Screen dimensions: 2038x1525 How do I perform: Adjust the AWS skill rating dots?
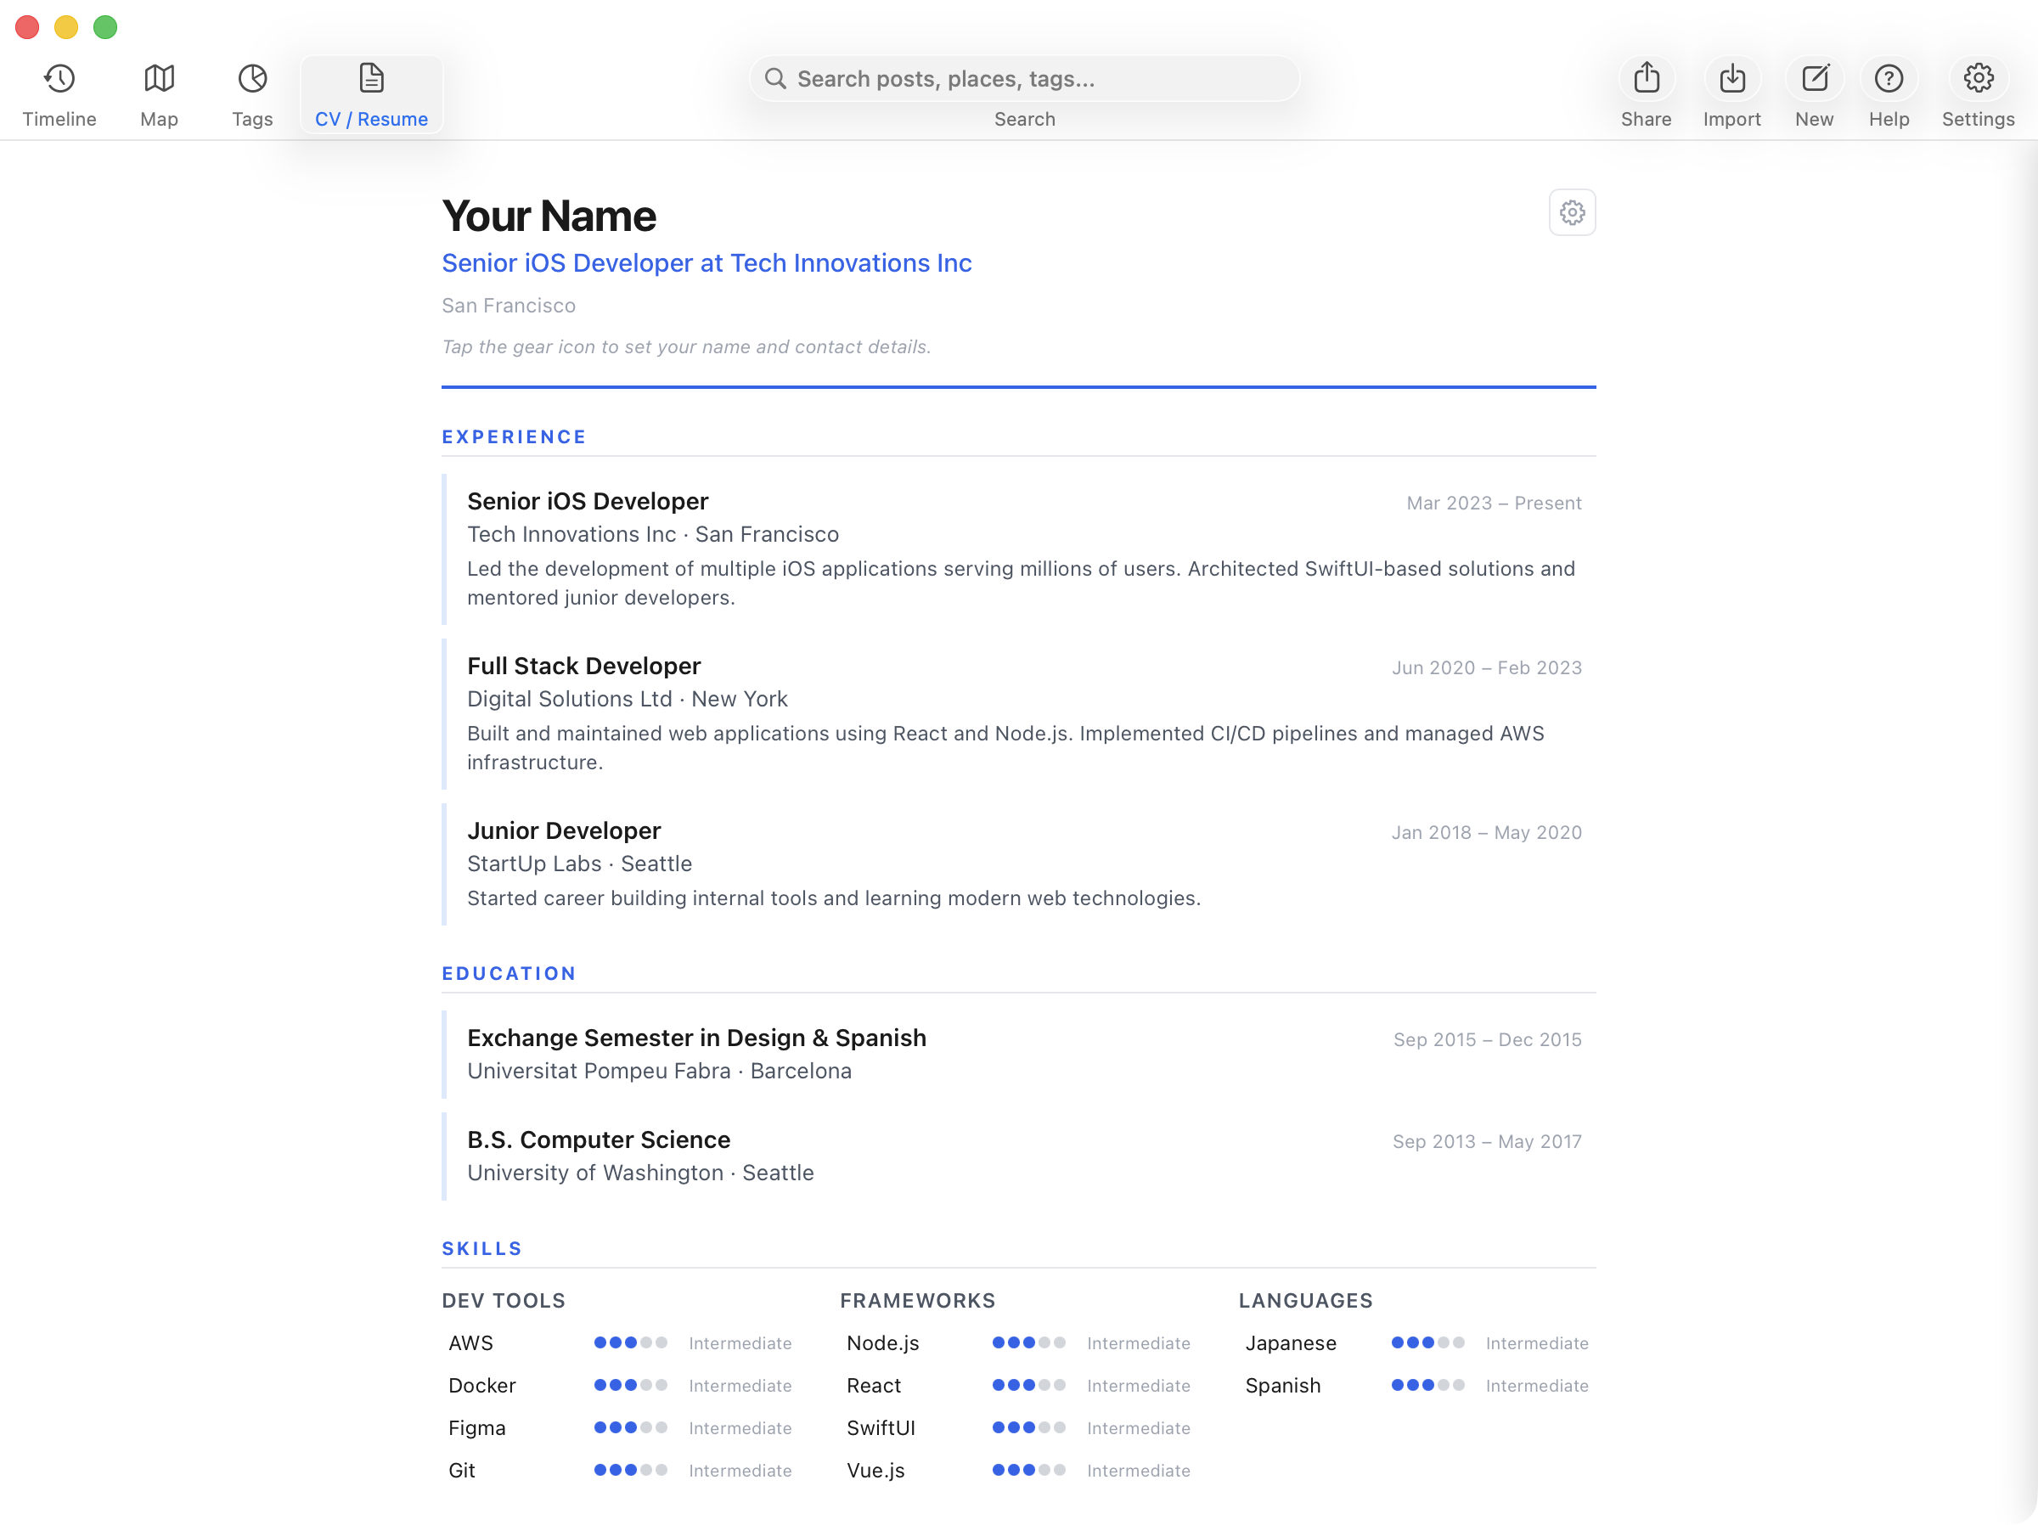[x=632, y=1342]
